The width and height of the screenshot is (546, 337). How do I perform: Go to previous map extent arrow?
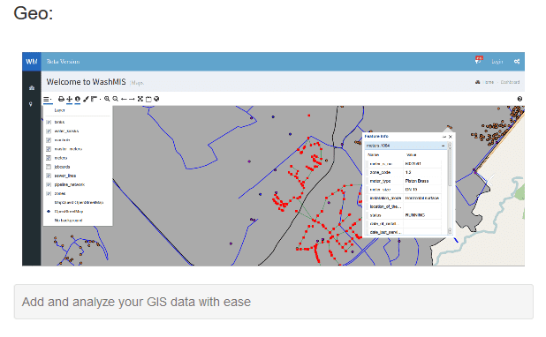click(124, 99)
